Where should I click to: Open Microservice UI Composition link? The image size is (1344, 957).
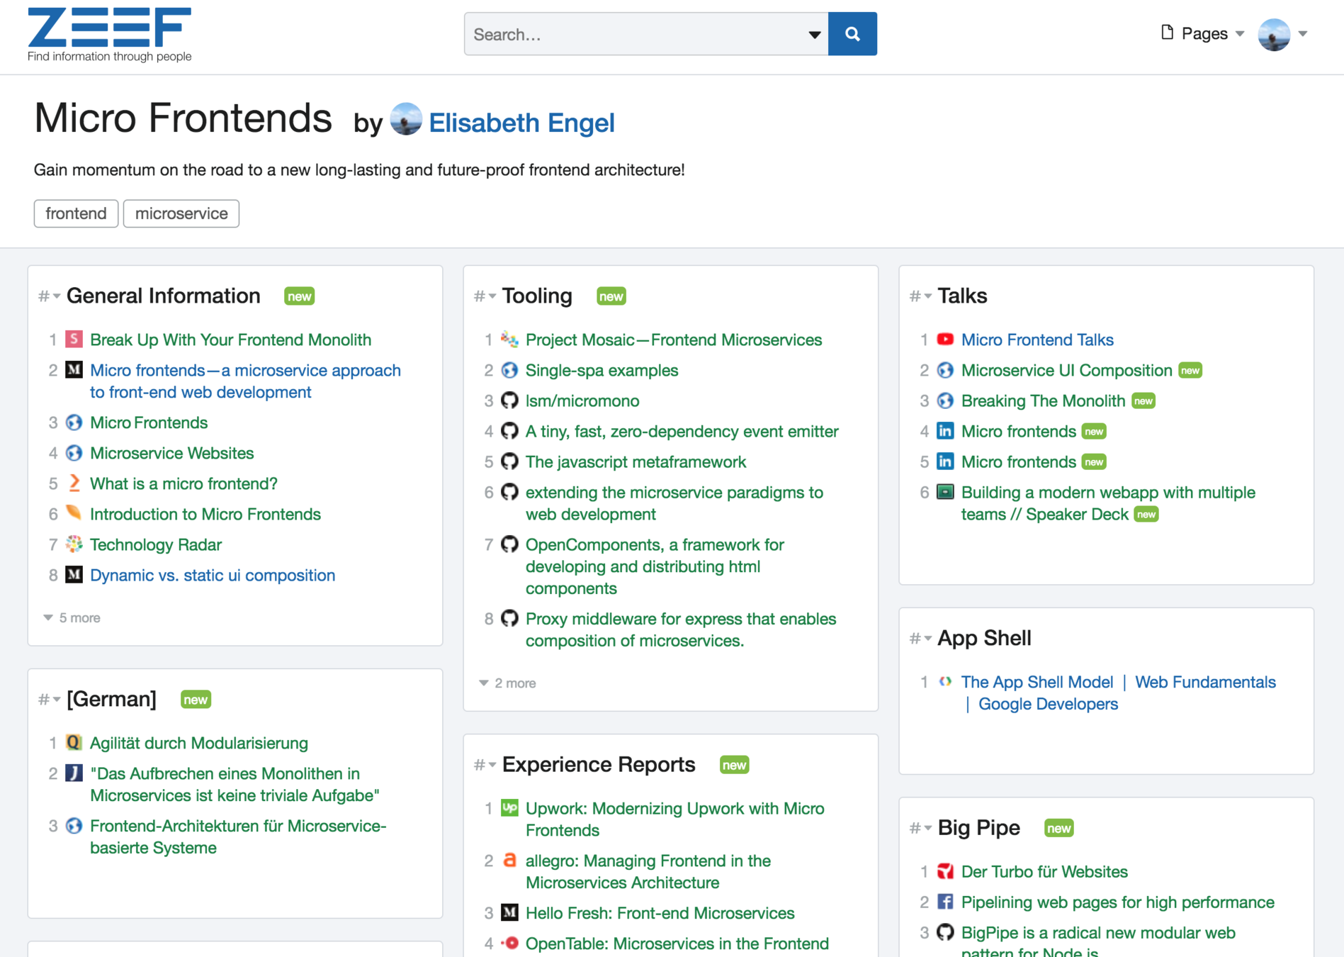[1066, 370]
